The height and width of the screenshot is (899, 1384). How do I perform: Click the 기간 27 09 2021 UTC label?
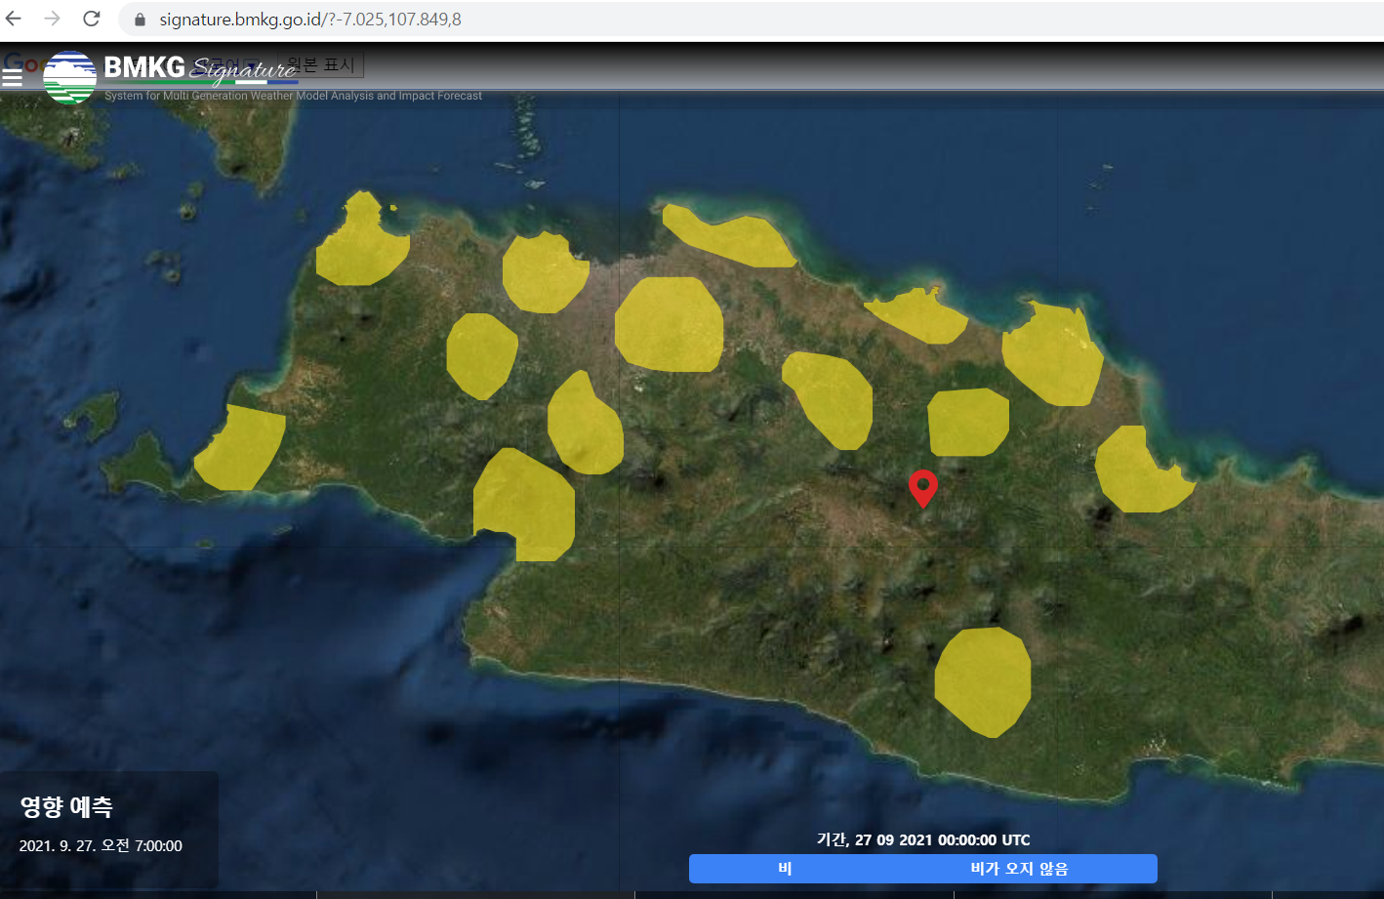(x=923, y=839)
